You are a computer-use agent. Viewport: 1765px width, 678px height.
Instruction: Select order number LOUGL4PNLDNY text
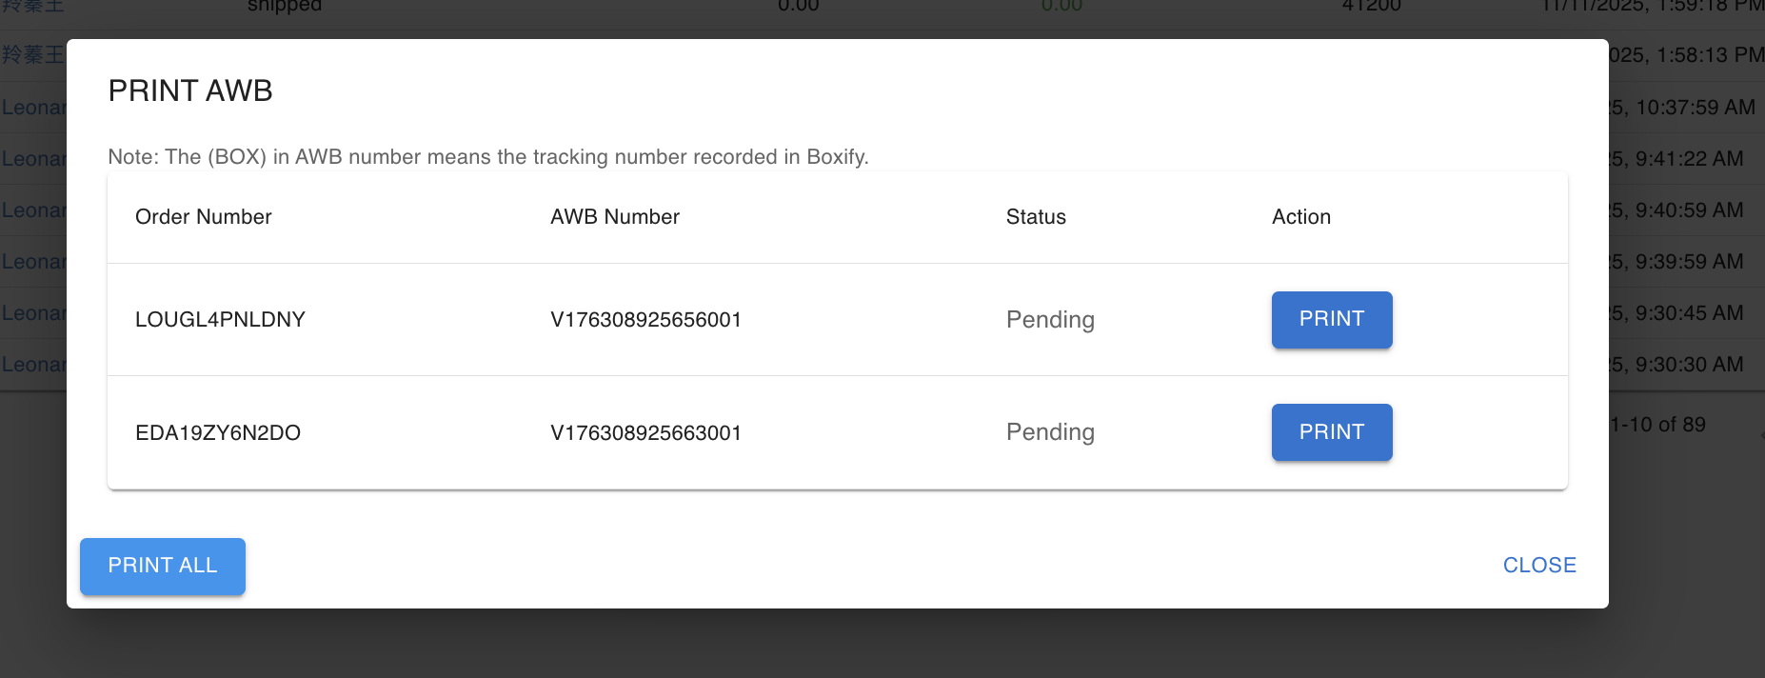[x=220, y=320]
